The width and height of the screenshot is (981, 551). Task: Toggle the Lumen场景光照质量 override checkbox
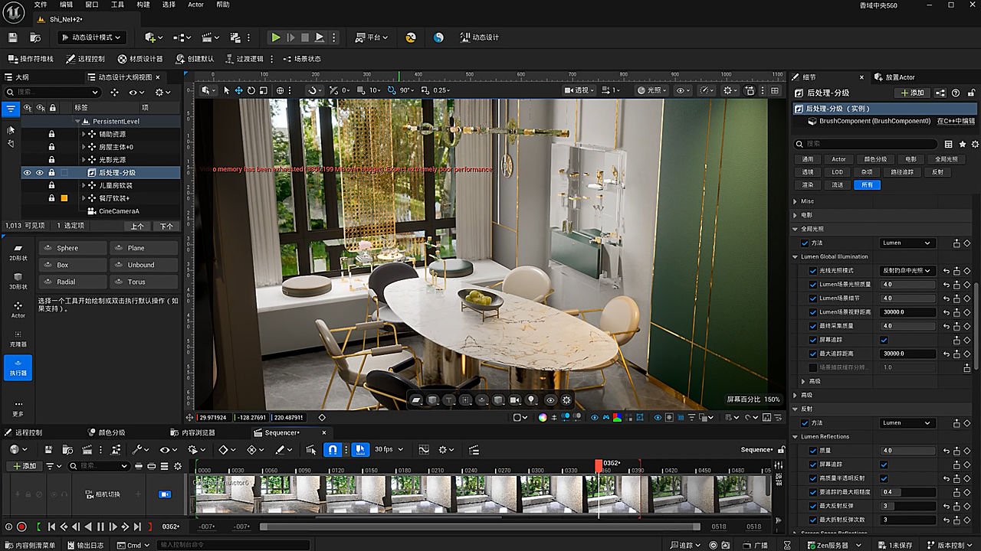(813, 285)
